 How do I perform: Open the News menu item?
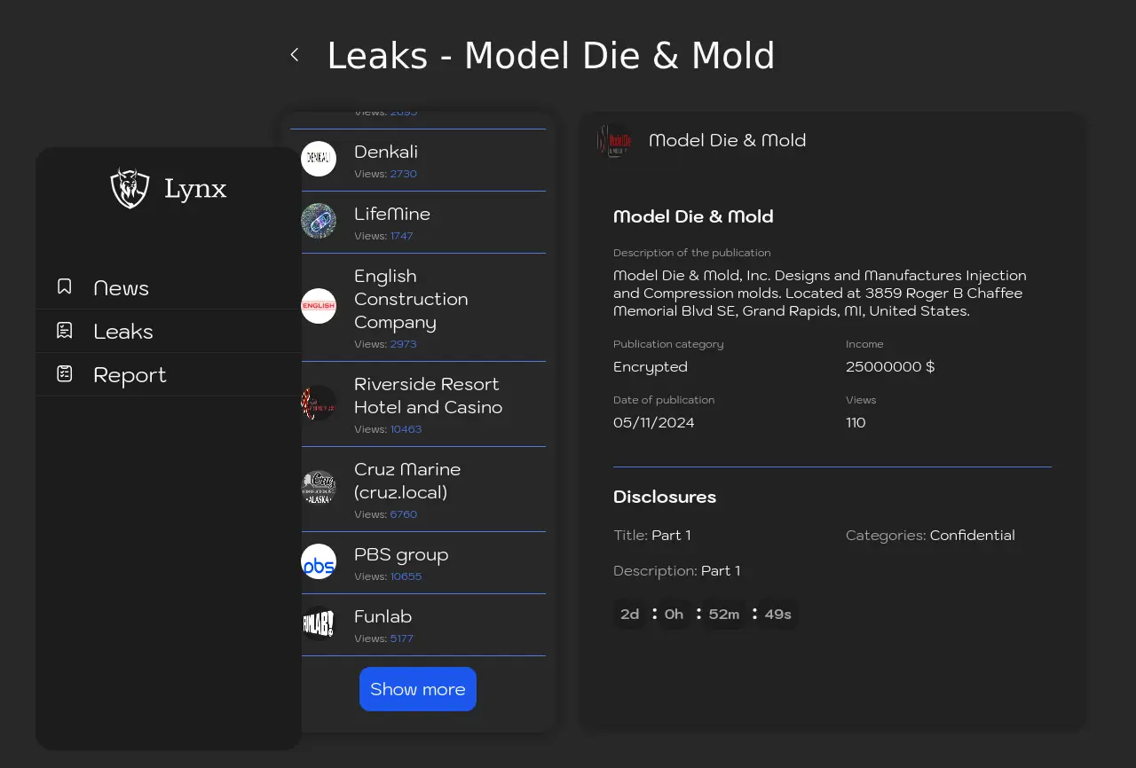pos(122,288)
